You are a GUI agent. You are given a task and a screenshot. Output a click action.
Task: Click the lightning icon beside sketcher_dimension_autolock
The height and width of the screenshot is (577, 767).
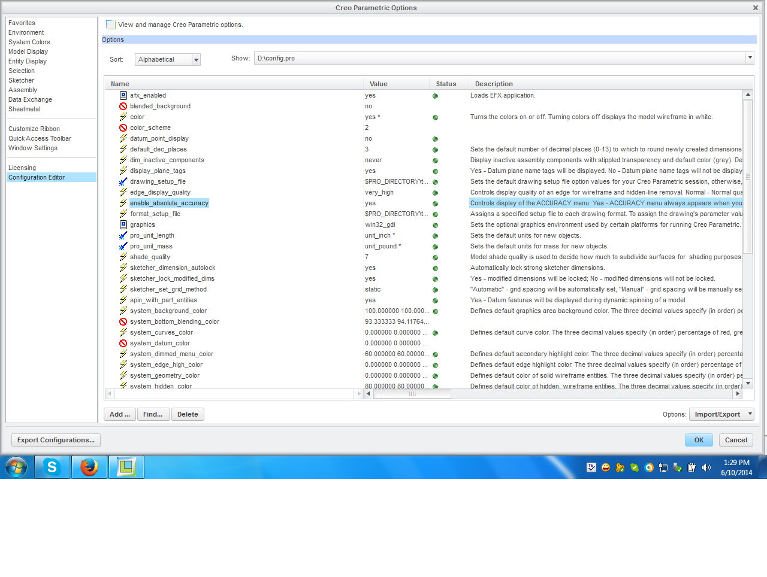[123, 268]
